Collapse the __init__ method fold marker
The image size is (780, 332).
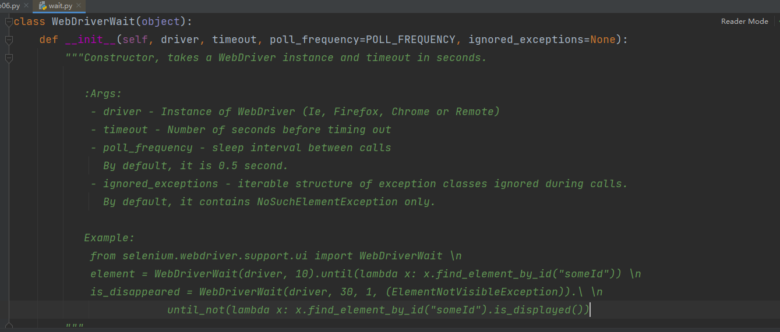9,40
